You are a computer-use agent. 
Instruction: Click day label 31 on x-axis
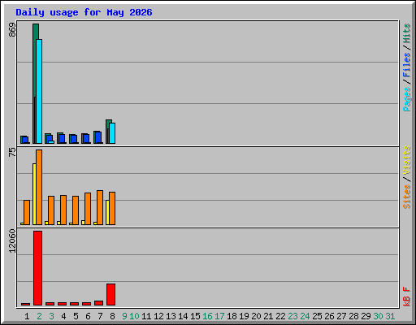tap(390, 316)
